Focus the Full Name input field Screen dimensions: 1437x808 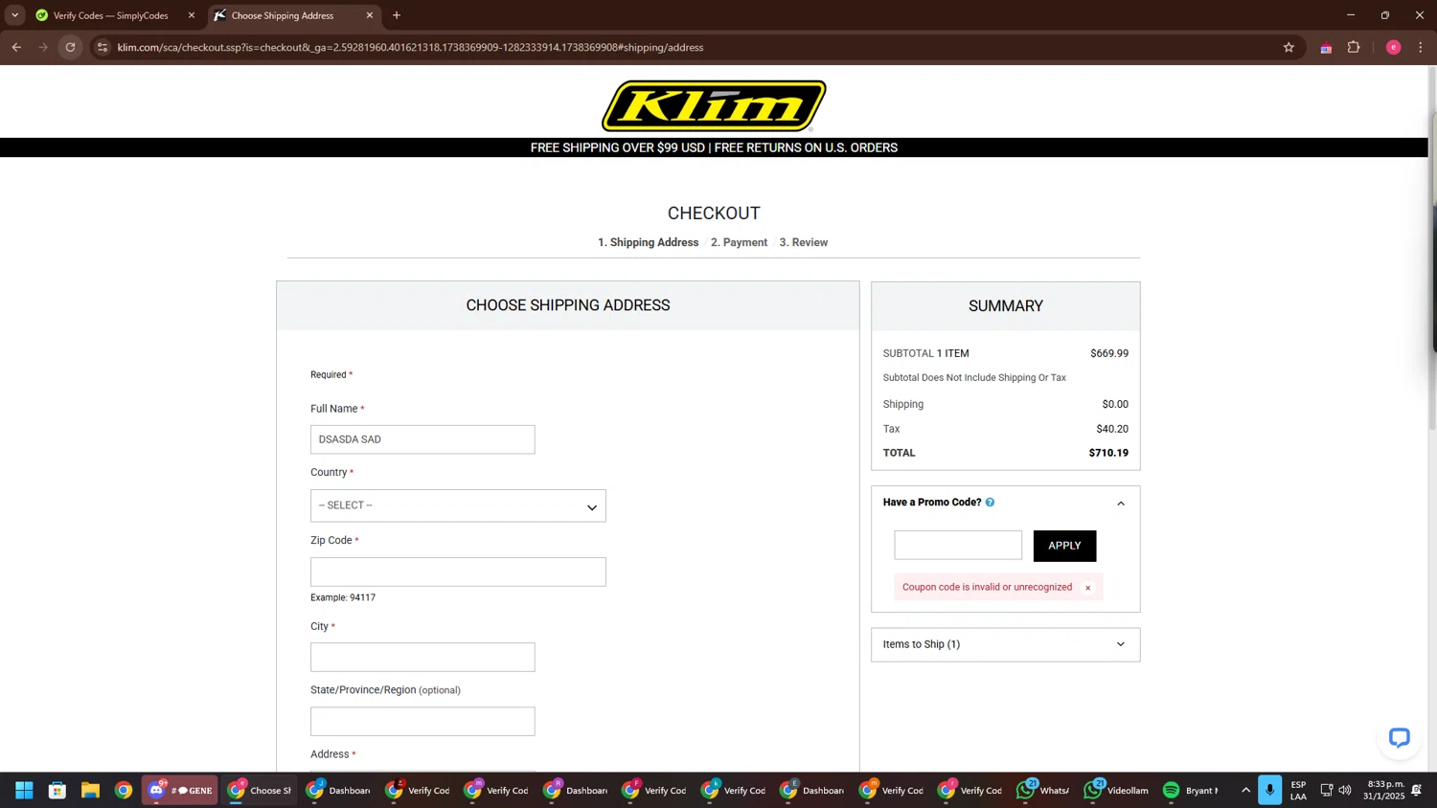coord(422,439)
